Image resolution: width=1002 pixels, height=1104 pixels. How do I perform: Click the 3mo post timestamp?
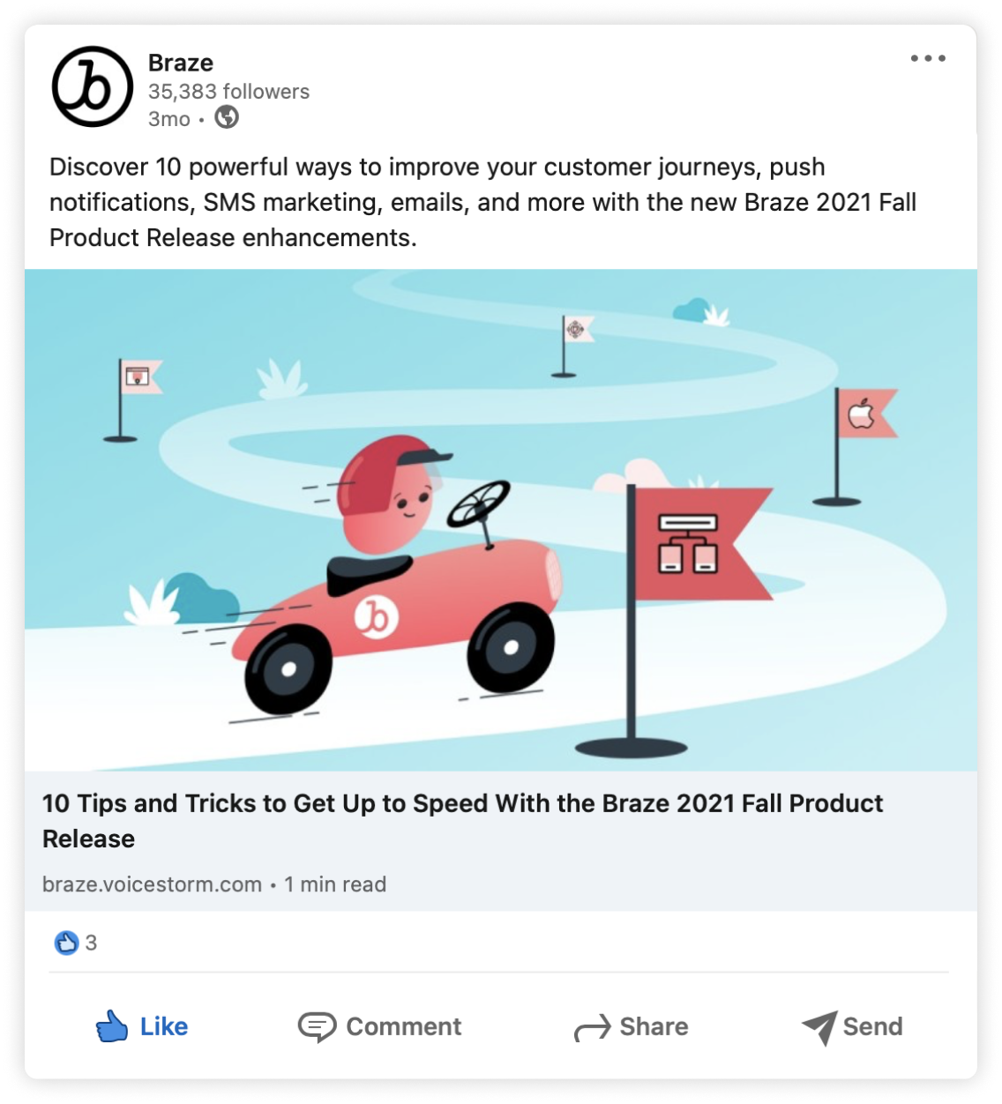169,119
